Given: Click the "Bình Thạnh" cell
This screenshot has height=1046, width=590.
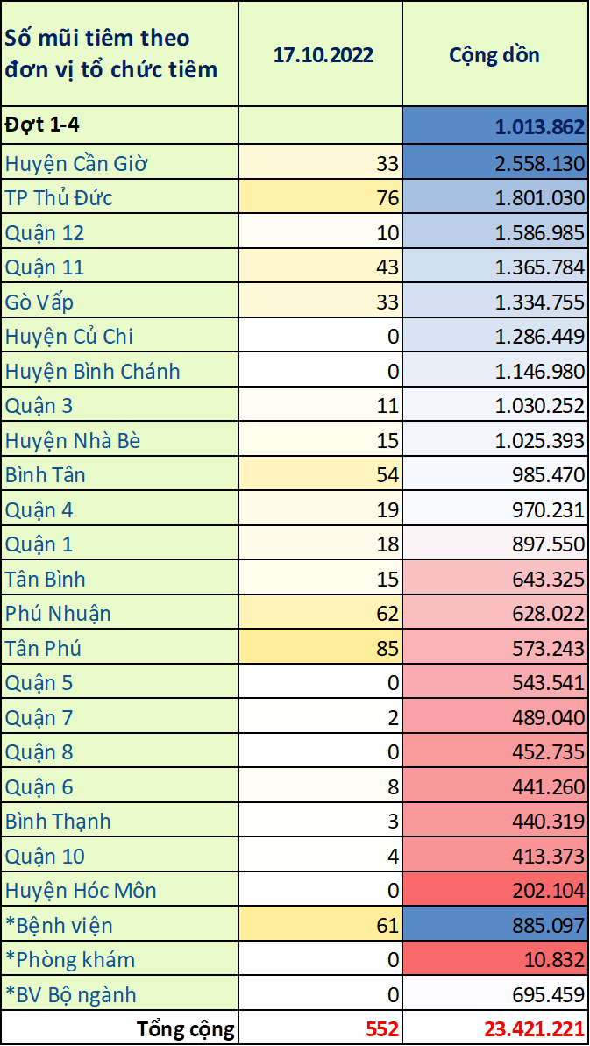Looking at the screenshot, I should [x=58, y=822].
